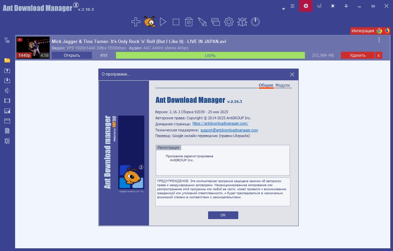Select the download arrow sidebar icon

pos(7,81)
